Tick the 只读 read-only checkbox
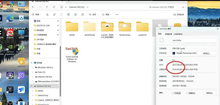 pyautogui.click(x=173, y=93)
